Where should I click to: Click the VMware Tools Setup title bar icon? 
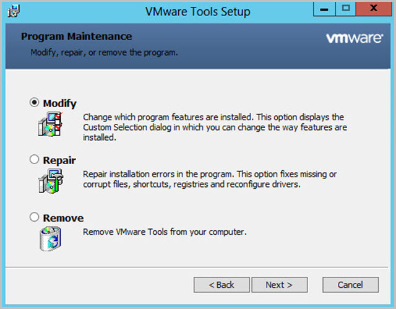click(x=14, y=11)
